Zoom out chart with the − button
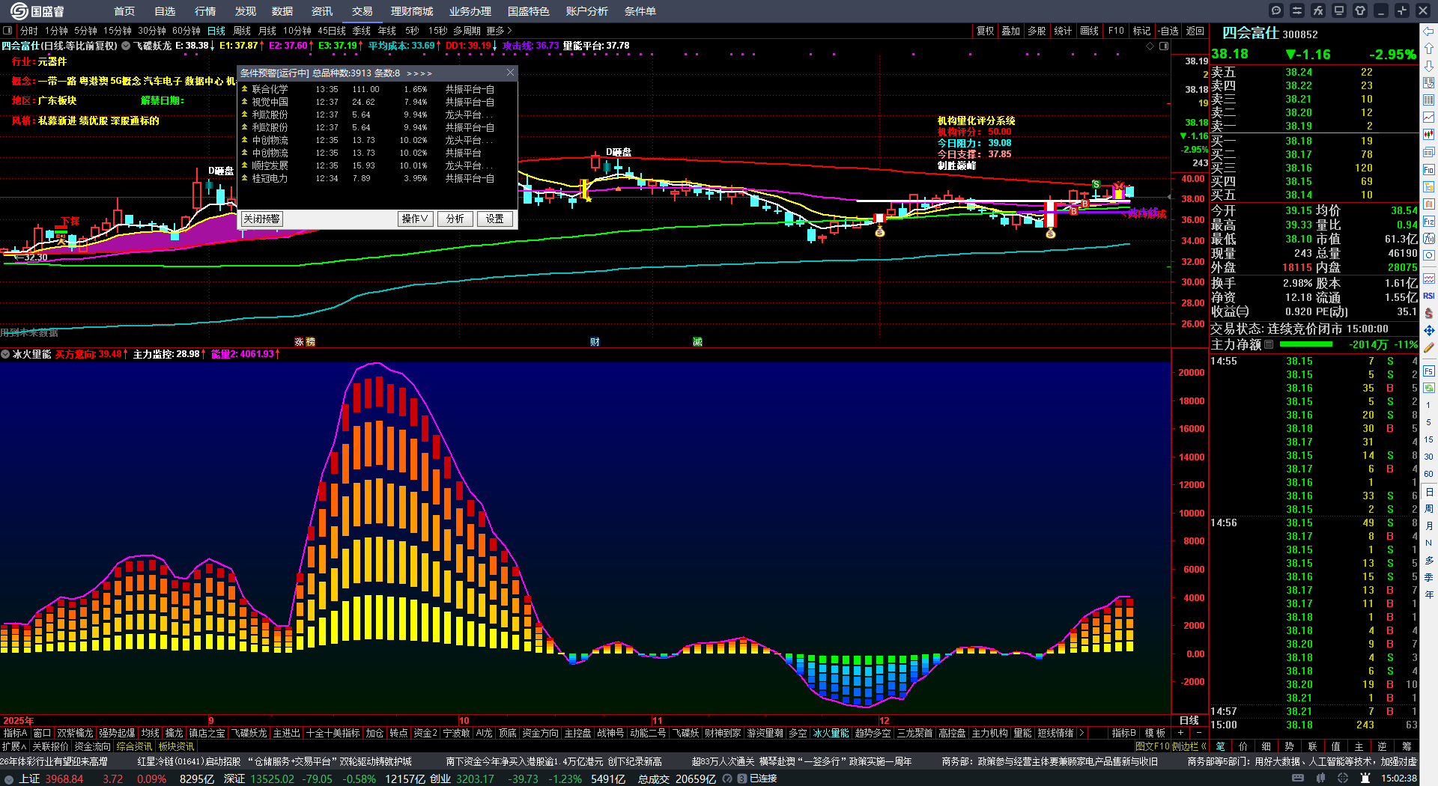Image resolution: width=1438 pixels, height=786 pixels. [x=1199, y=733]
